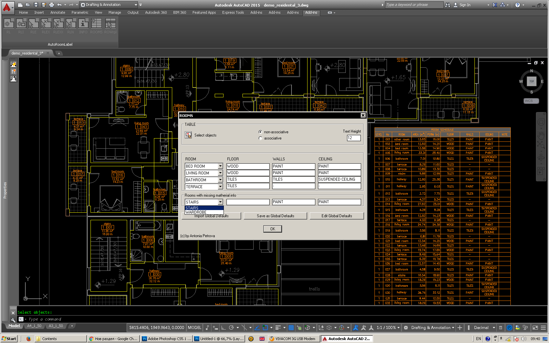Click the Text Height input field
Screen dimensions: 549x343
[x=354, y=138]
